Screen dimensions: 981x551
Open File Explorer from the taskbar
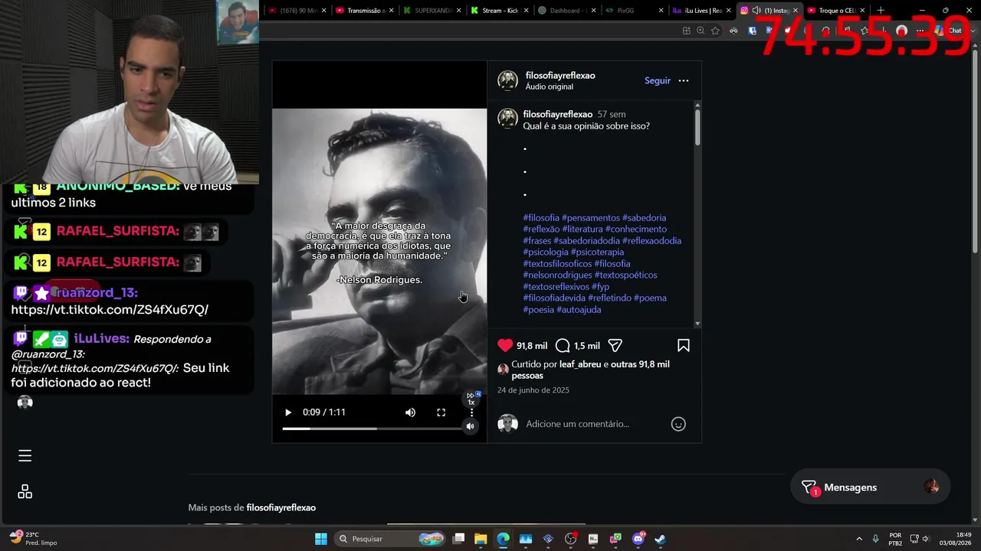point(481,539)
